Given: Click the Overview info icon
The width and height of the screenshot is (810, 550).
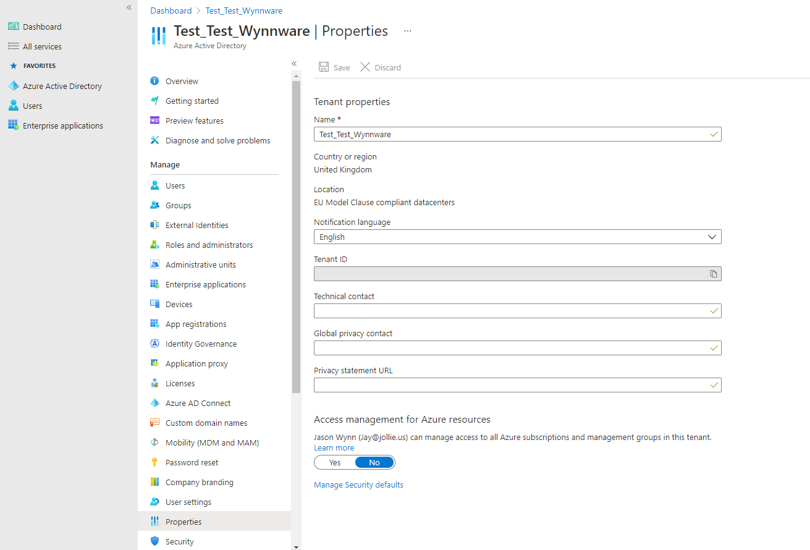Looking at the screenshot, I should (154, 81).
